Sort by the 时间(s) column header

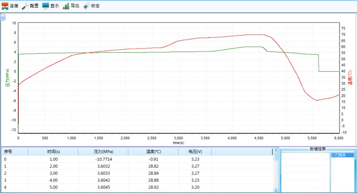tap(53, 152)
